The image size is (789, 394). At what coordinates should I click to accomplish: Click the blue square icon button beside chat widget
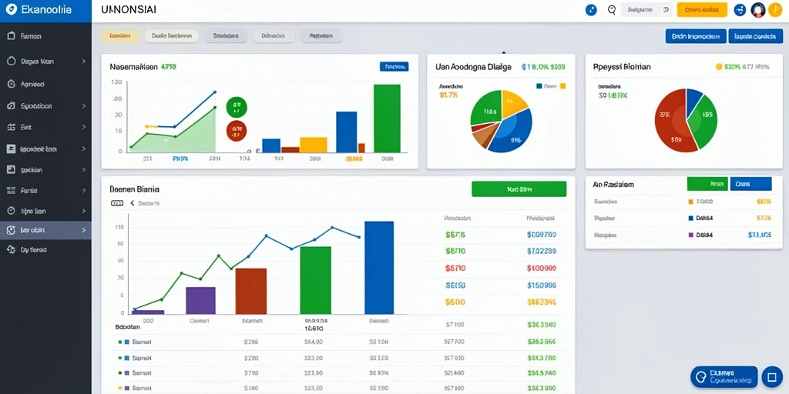[x=771, y=376]
